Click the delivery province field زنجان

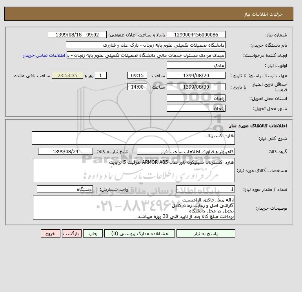coord(196,98)
